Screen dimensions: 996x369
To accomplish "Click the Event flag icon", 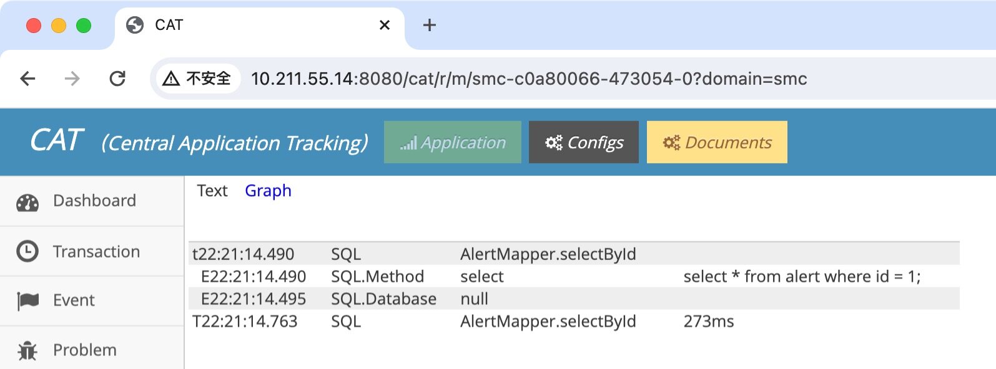I will point(27,301).
